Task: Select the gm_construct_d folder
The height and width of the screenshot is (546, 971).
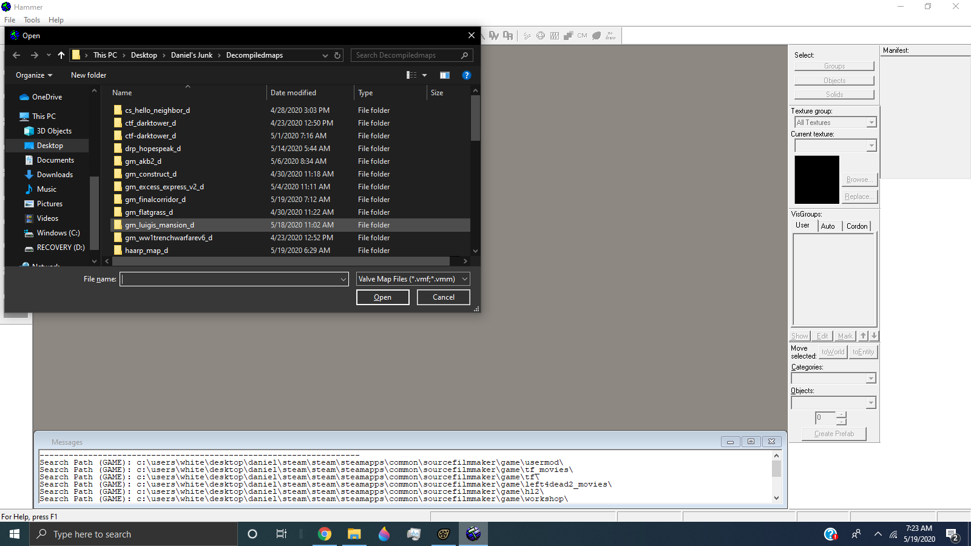Action: (x=290, y=174)
